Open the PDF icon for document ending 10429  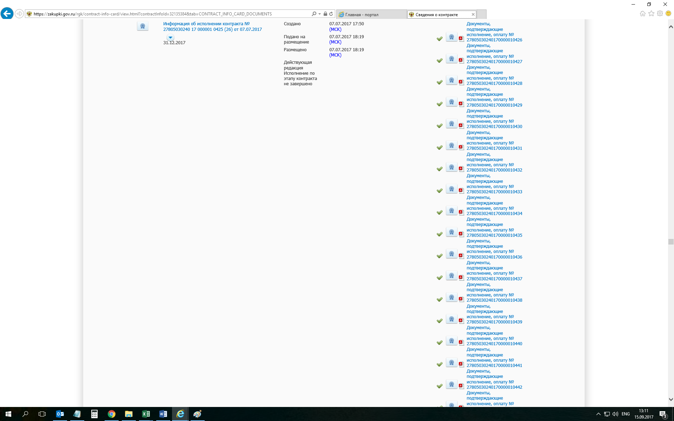(461, 104)
